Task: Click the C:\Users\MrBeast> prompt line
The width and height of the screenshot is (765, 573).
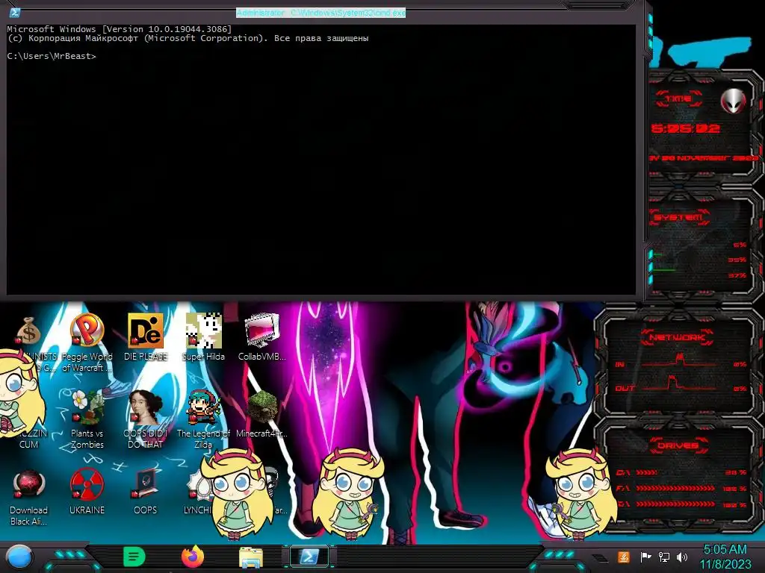Action: [x=52, y=56]
